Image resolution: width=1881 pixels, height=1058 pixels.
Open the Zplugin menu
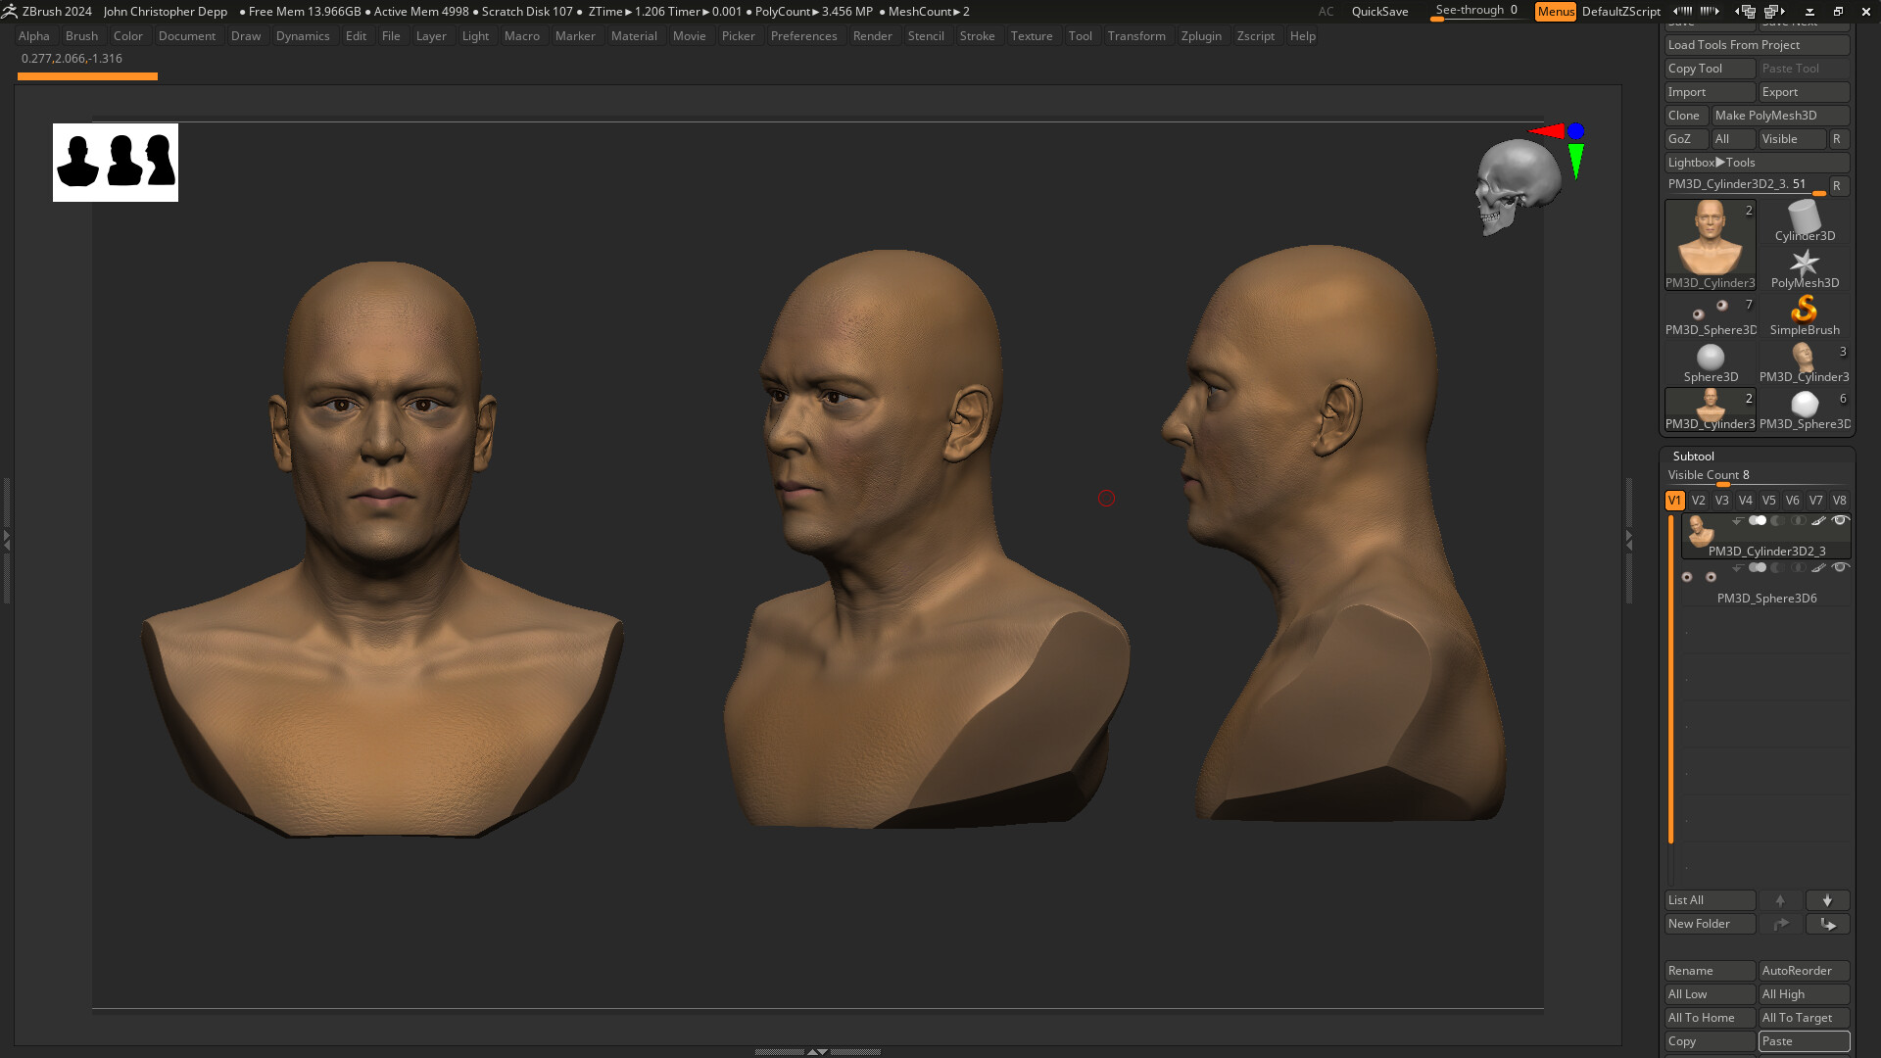point(1202,36)
